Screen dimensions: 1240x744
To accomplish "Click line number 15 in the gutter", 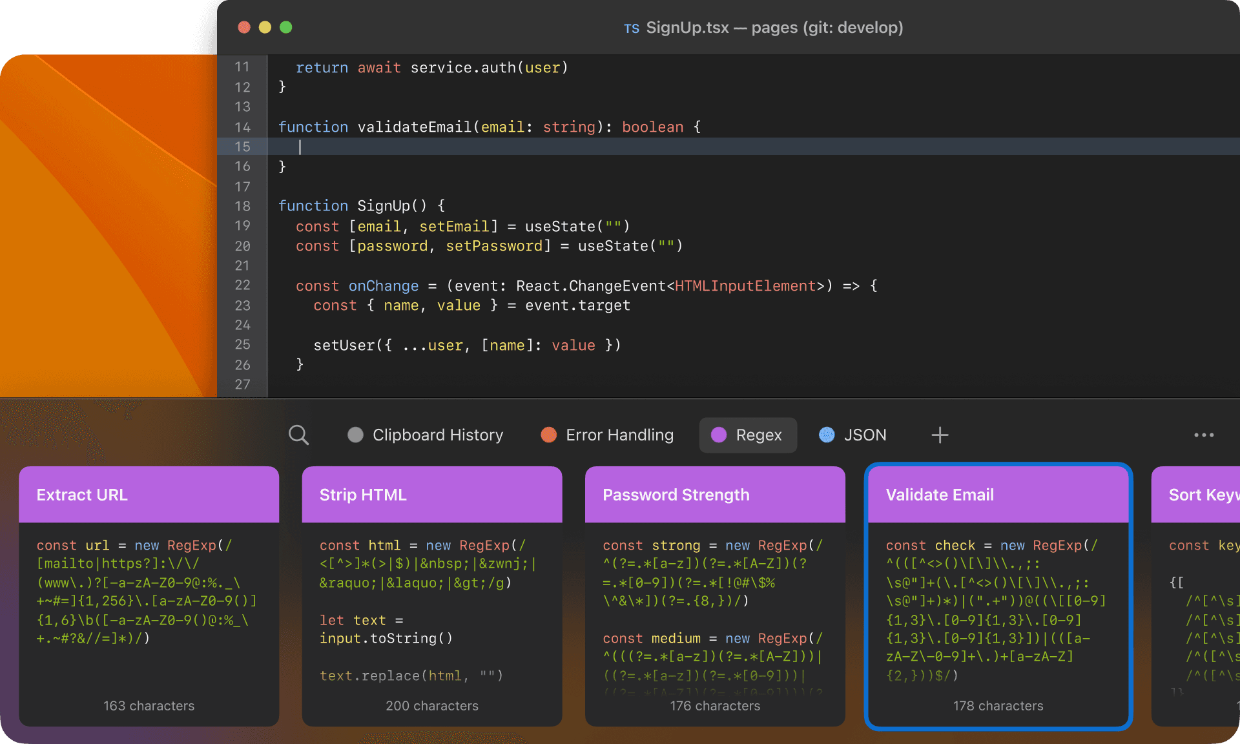I will [242, 147].
